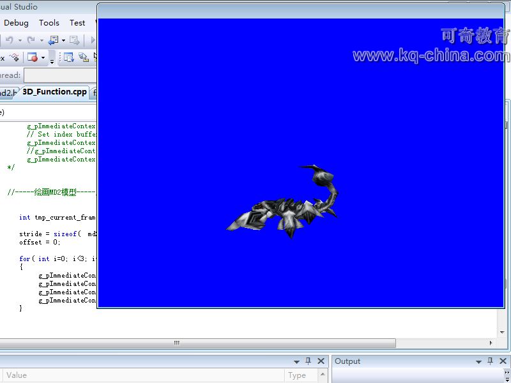Screen dimensions: 511x383
Task: Click the Type column header
Action: pos(297,375)
